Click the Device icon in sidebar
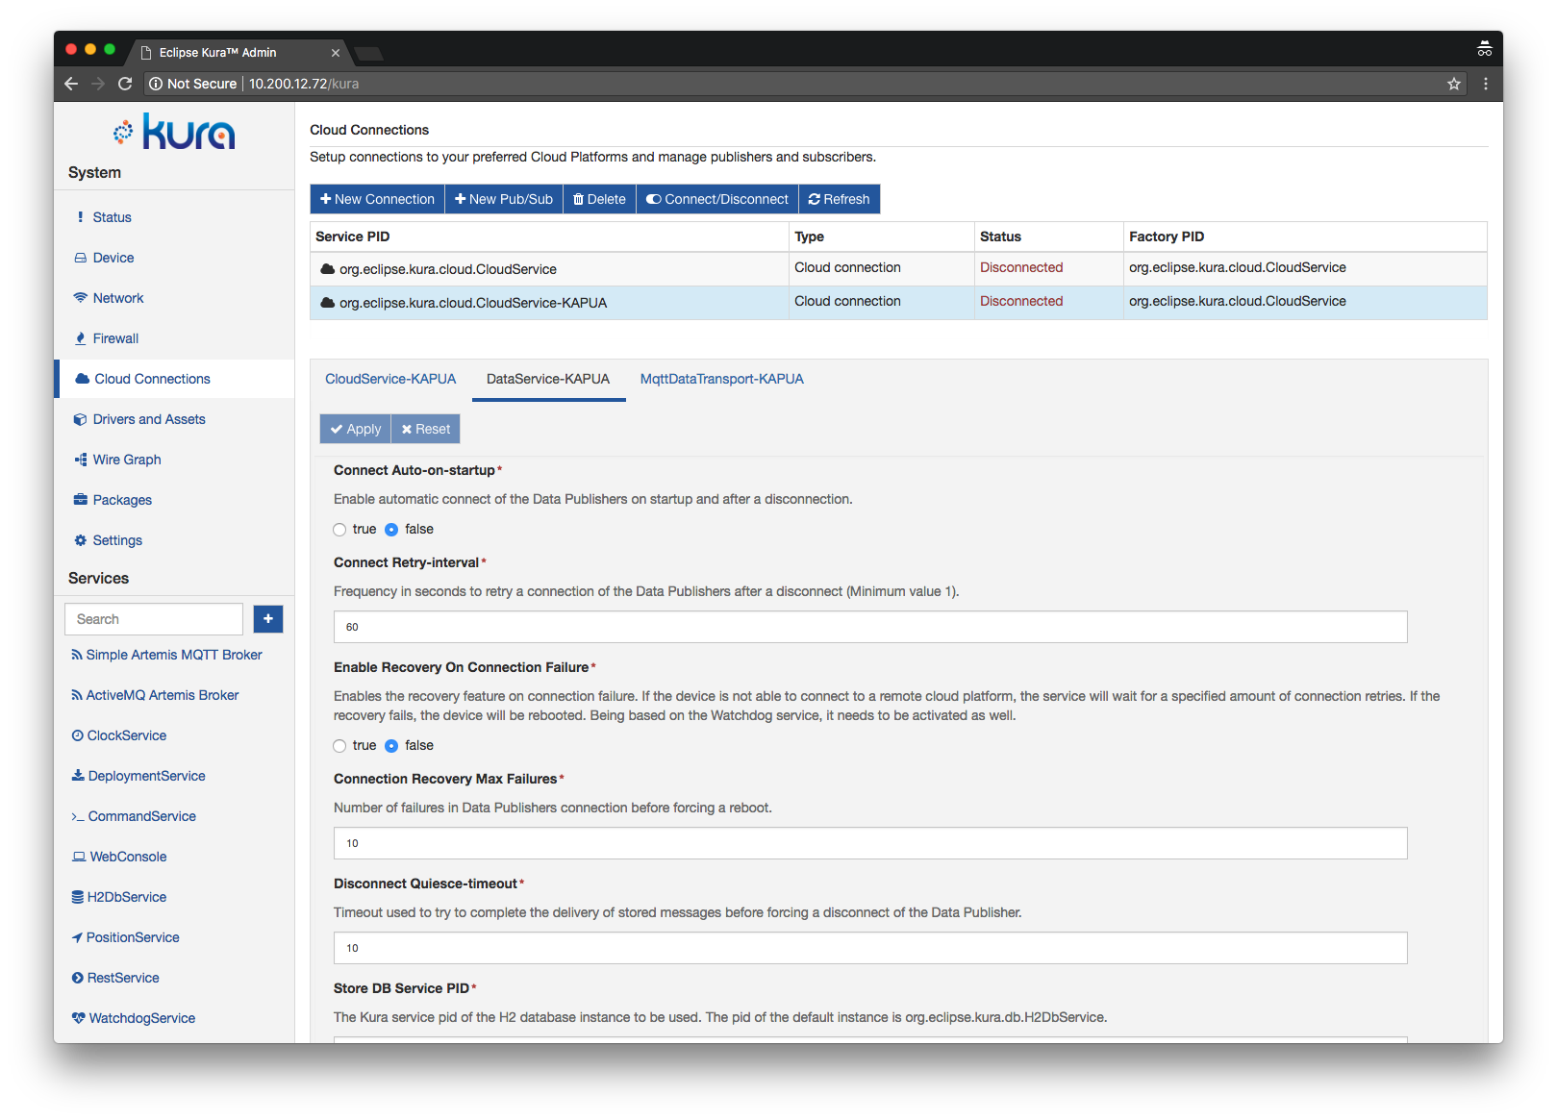 [x=81, y=258]
